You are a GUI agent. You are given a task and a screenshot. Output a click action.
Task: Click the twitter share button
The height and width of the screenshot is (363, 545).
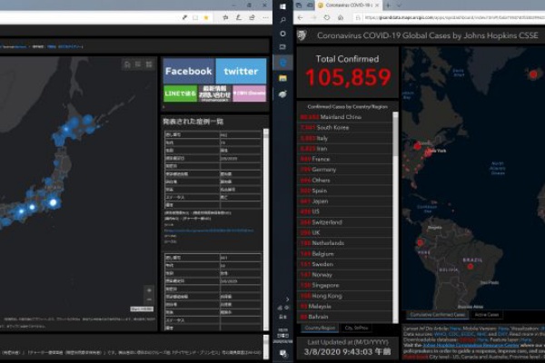point(241,71)
